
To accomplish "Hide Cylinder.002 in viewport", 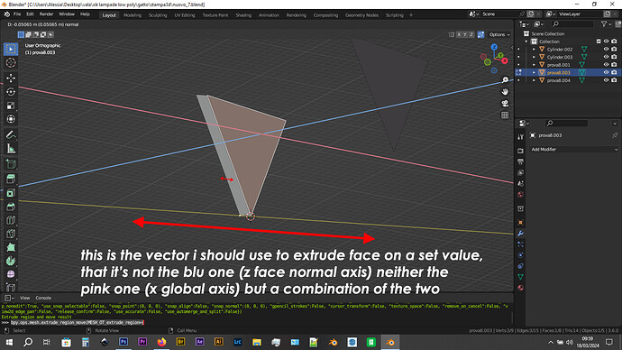I will 606,50.
